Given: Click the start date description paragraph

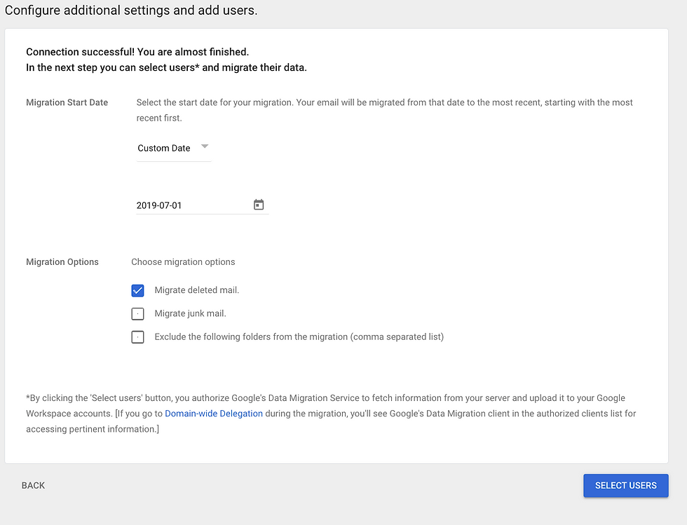Looking at the screenshot, I should pyautogui.click(x=384, y=110).
